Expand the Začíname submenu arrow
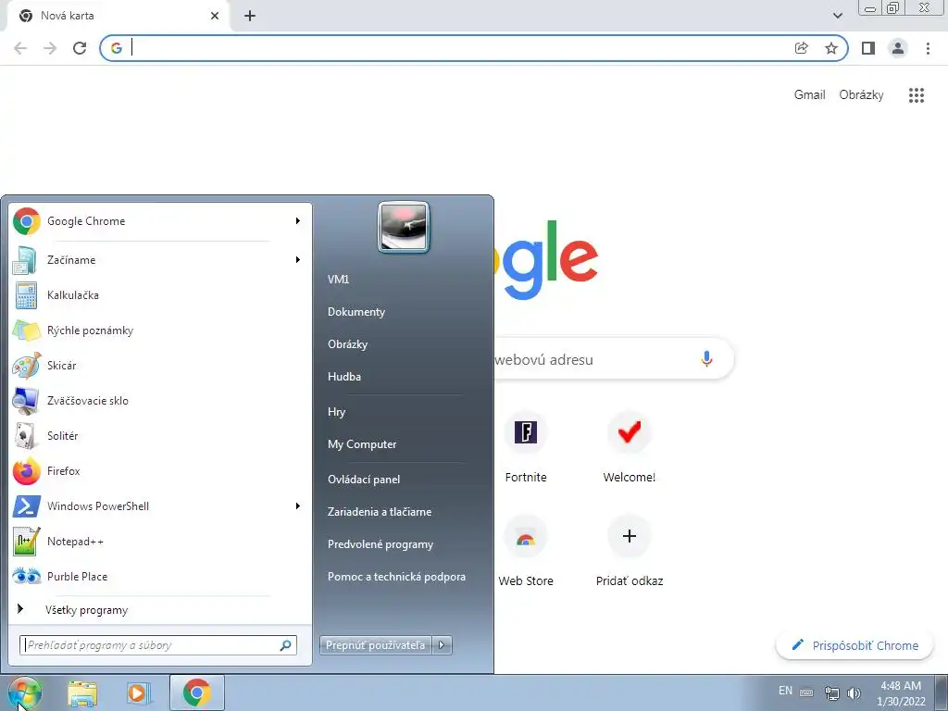This screenshot has width=948, height=711. (x=297, y=260)
